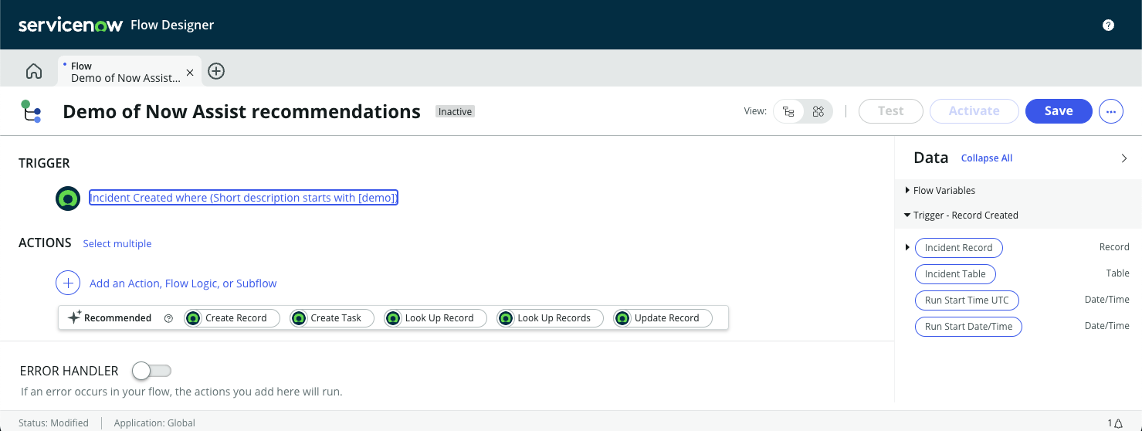The image size is (1142, 431).
Task: Enable the Error Handler toggle
Action: 151,371
